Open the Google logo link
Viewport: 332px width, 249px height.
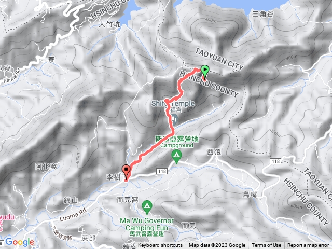pyautogui.click(x=20, y=242)
